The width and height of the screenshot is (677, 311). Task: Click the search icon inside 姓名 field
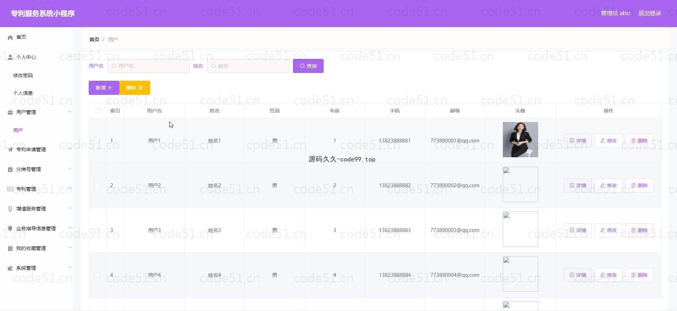click(213, 66)
